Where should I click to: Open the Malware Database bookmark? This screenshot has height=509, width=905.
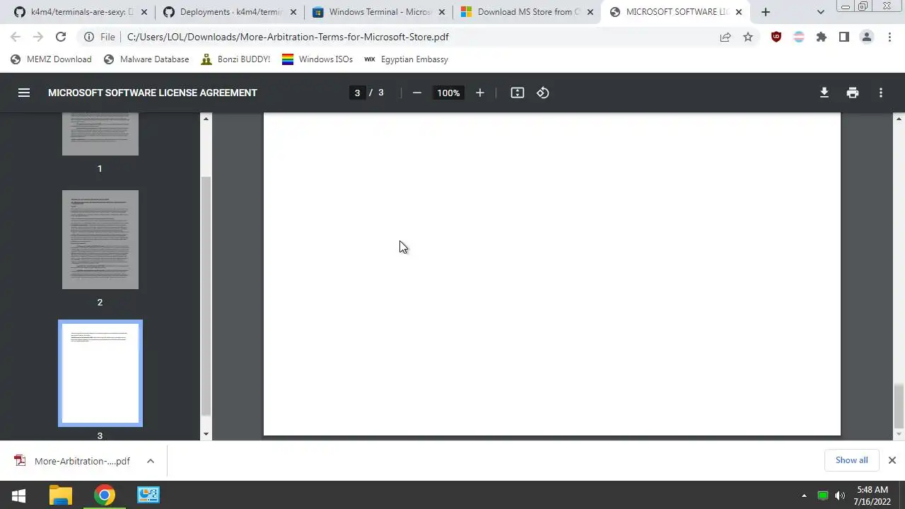146,59
